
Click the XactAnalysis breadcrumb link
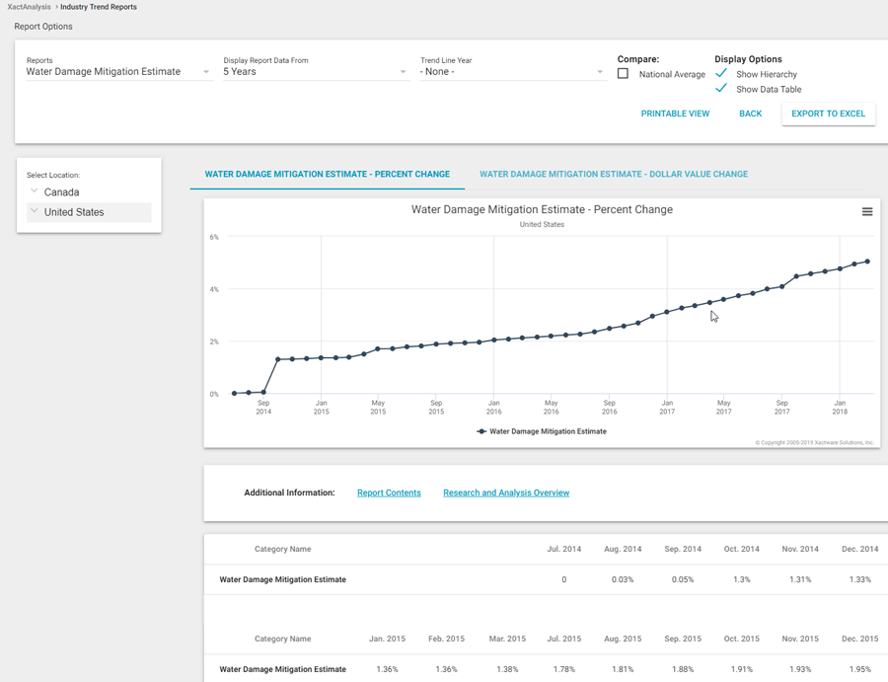click(x=29, y=7)
